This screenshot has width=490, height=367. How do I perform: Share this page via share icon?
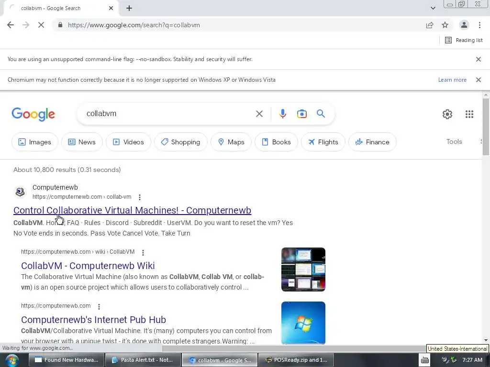[x=430, y=25]
